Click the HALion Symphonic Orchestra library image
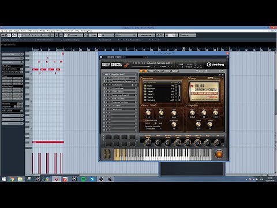277x208 pixels. click(204, 91)
